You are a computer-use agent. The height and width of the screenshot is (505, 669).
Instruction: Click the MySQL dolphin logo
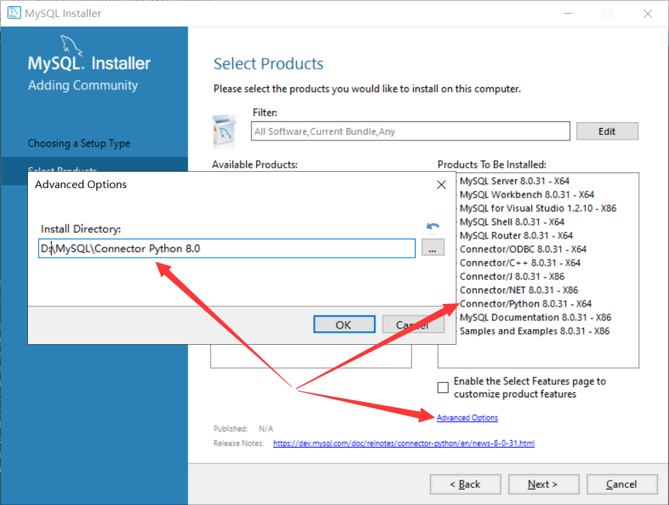coord(72,44)
